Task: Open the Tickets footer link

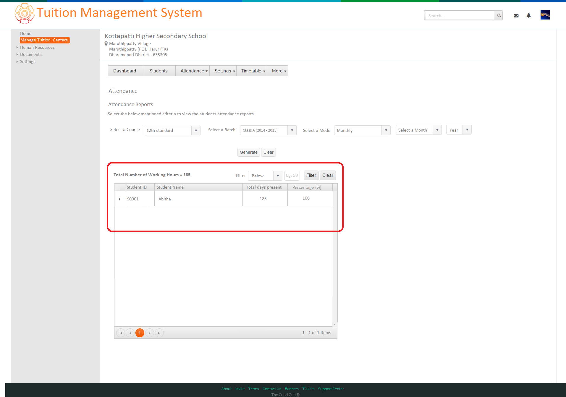Action: [x=308, y=389]
